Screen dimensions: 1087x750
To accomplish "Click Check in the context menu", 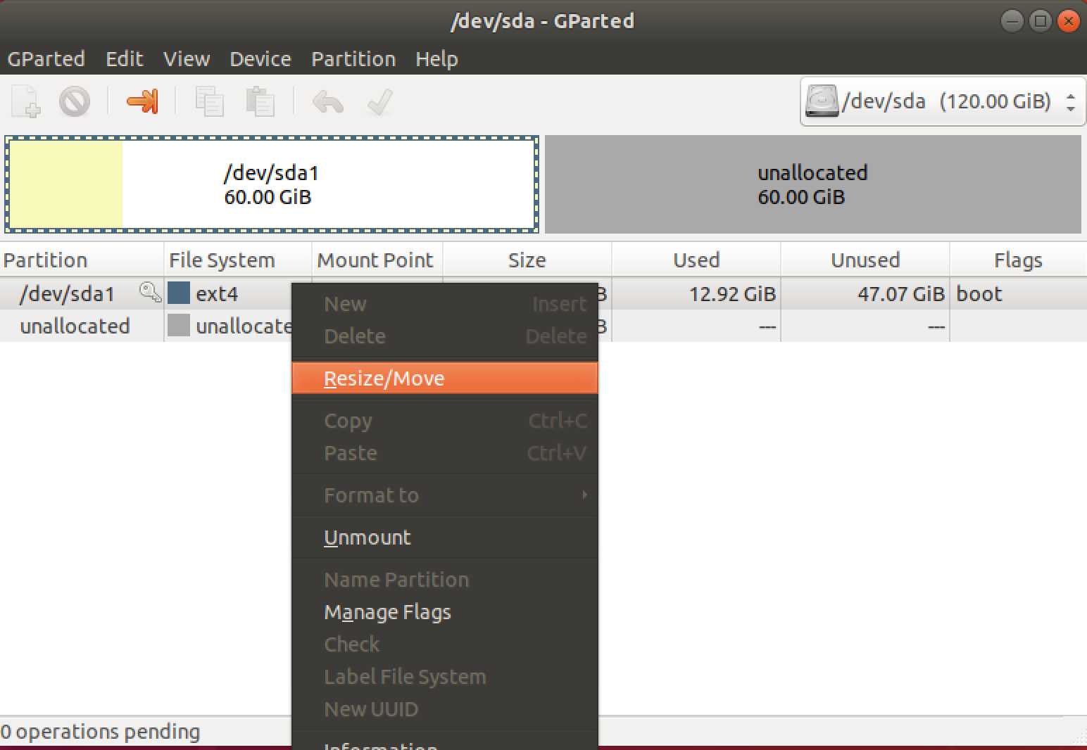I will [x=445, y=644].
